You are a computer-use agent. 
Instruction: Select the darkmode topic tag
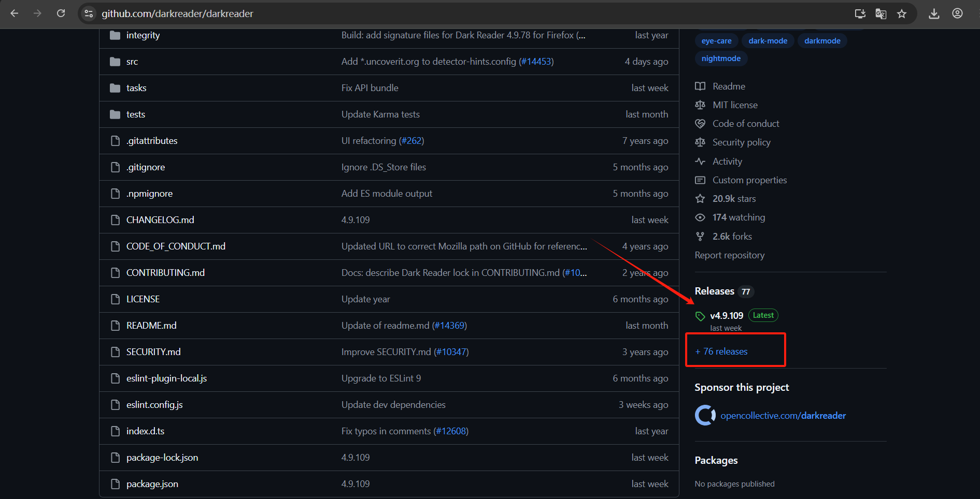(822, 41)
